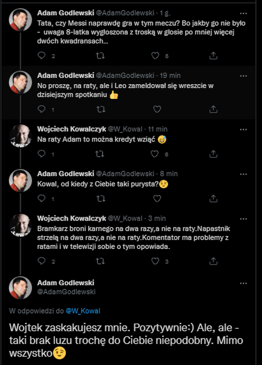
Task: Open more menu on the 8 min tweet
Action: pyautogui.click(x=244, y=174)
